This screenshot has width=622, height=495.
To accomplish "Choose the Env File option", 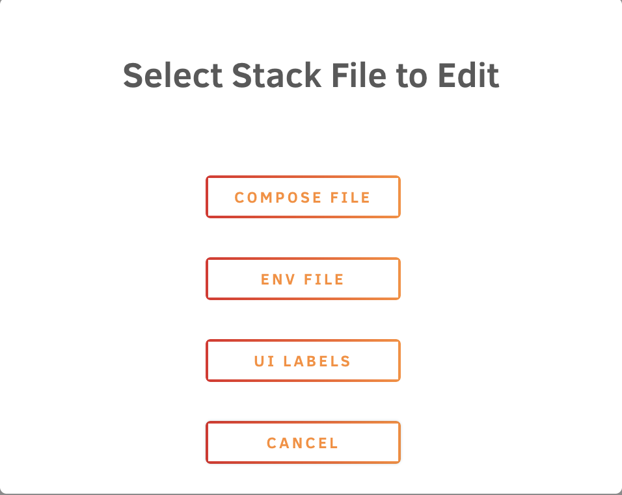I will click(x=303, y=279).
